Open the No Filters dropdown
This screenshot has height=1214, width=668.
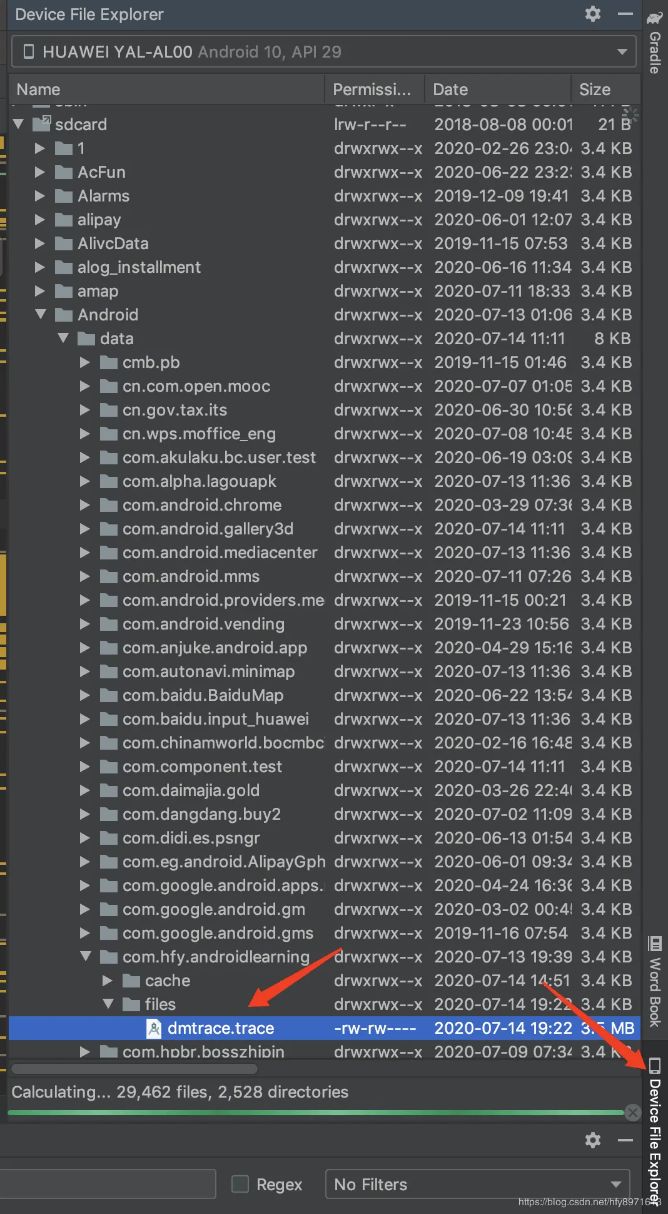[478, 1184]
